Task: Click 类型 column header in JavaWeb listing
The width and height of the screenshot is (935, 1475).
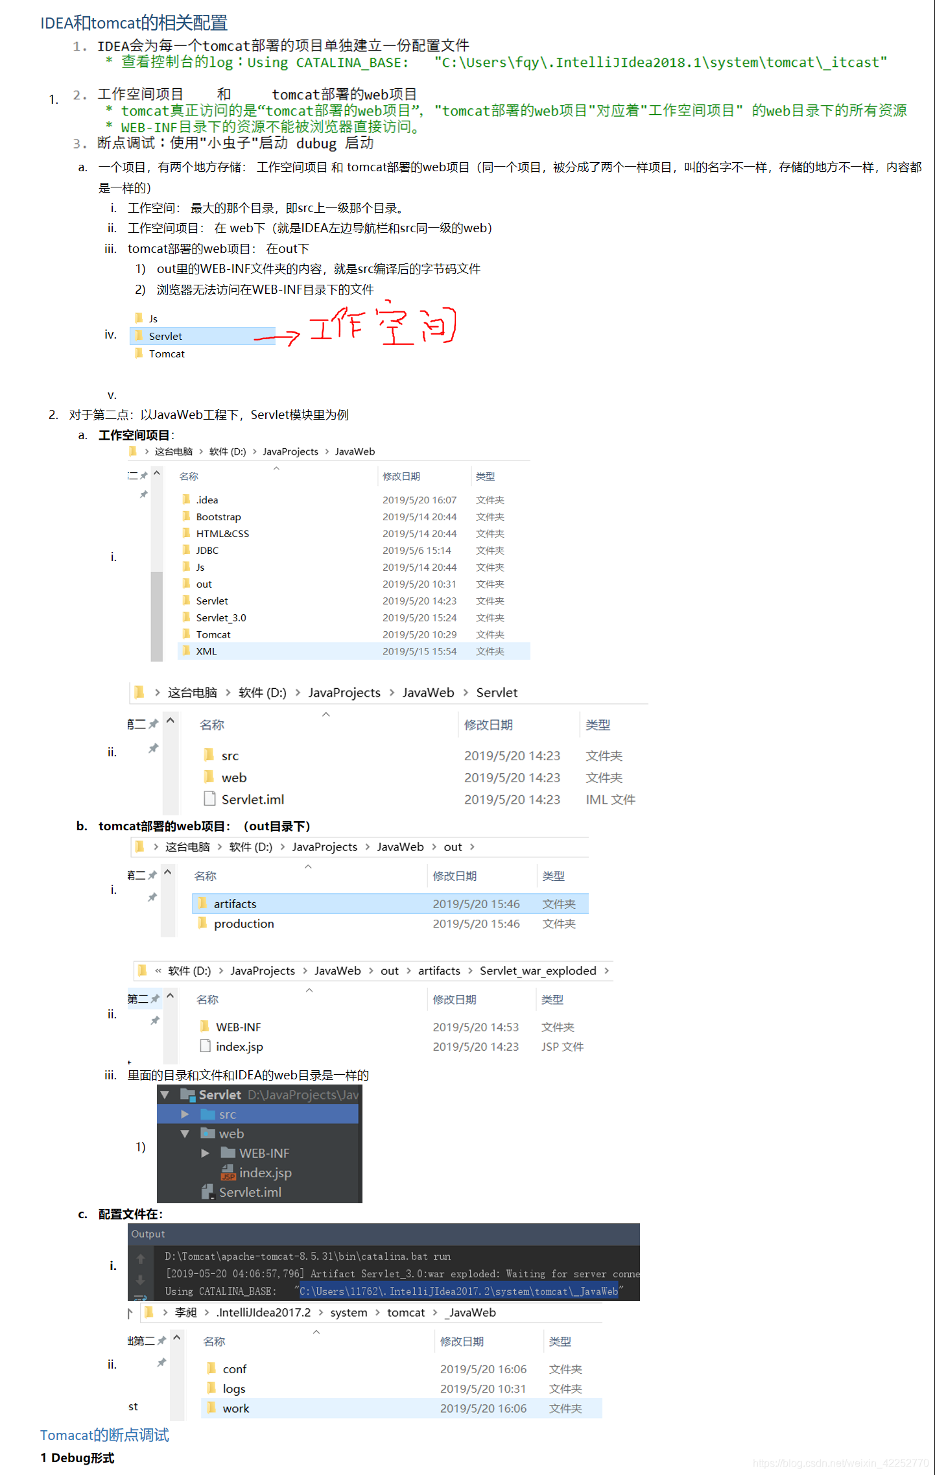Action: click(x=485, y=477)
